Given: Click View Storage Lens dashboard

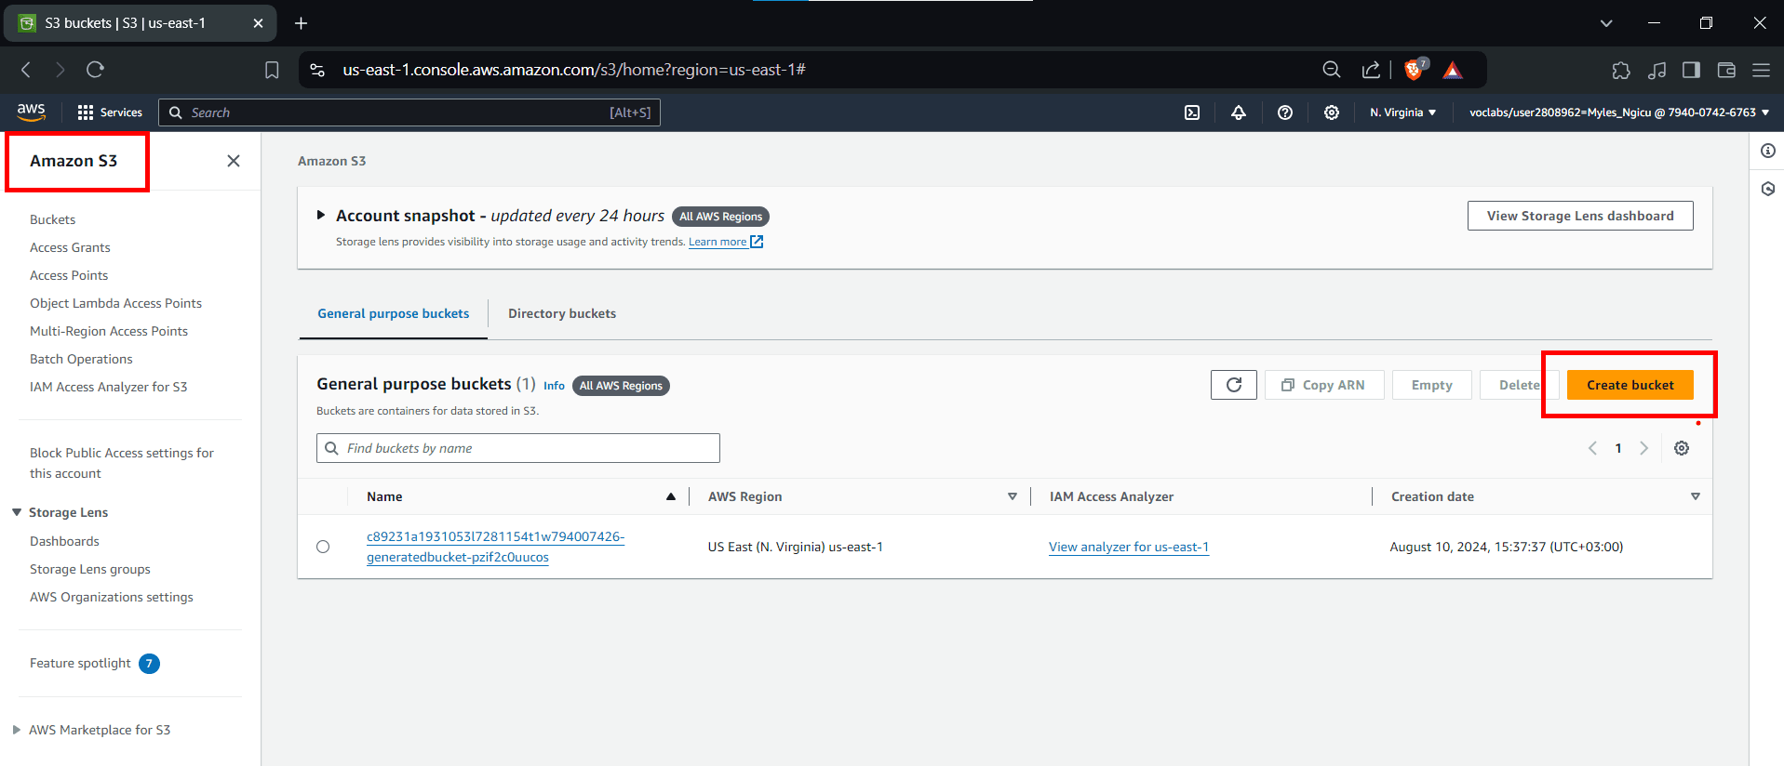Looking at the screenshot, I should click(x=1580, y=216).
